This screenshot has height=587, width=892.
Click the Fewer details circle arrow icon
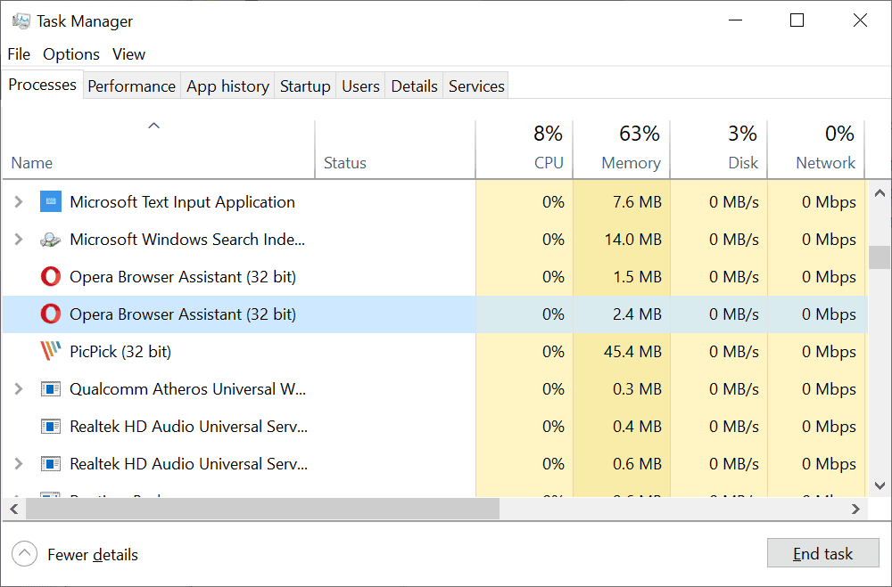click(25, 554)
